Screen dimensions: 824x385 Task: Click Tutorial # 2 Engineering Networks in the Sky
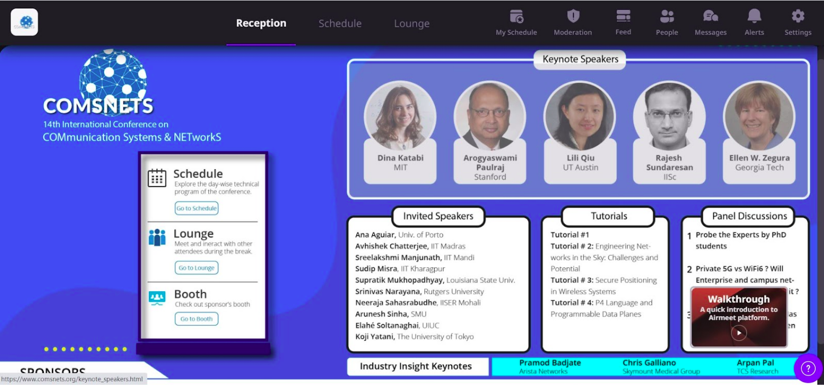[x=604, y=257]
